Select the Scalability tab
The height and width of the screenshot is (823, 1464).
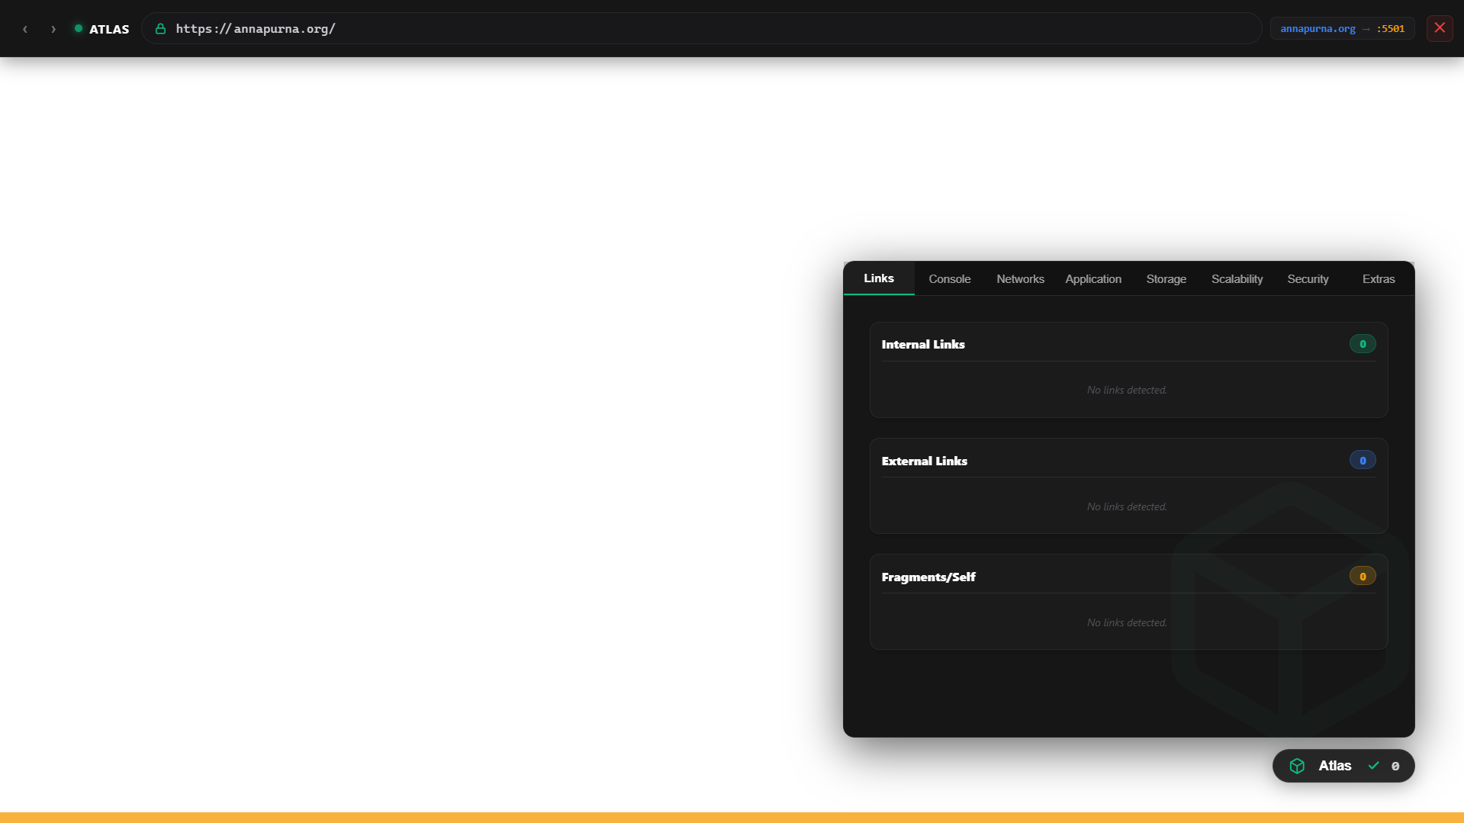[x=1237, y=278]
